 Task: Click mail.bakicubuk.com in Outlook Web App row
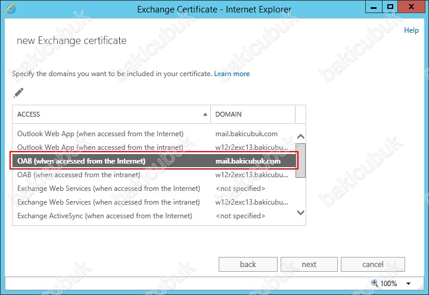pos(246,134)
